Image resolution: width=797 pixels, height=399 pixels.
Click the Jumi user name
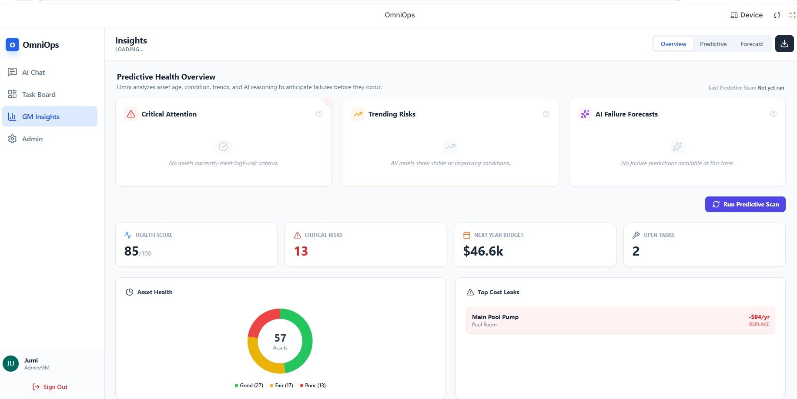click(x=31, y=360)
